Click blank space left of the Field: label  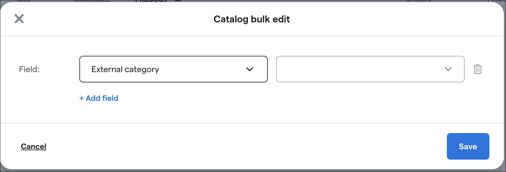(10, 69)
